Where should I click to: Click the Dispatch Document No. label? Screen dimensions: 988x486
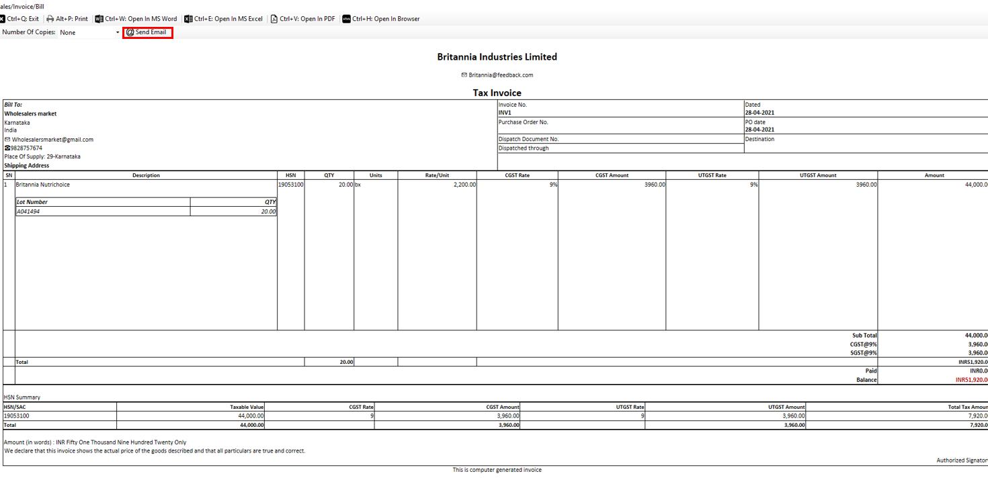tap(528, 139)
